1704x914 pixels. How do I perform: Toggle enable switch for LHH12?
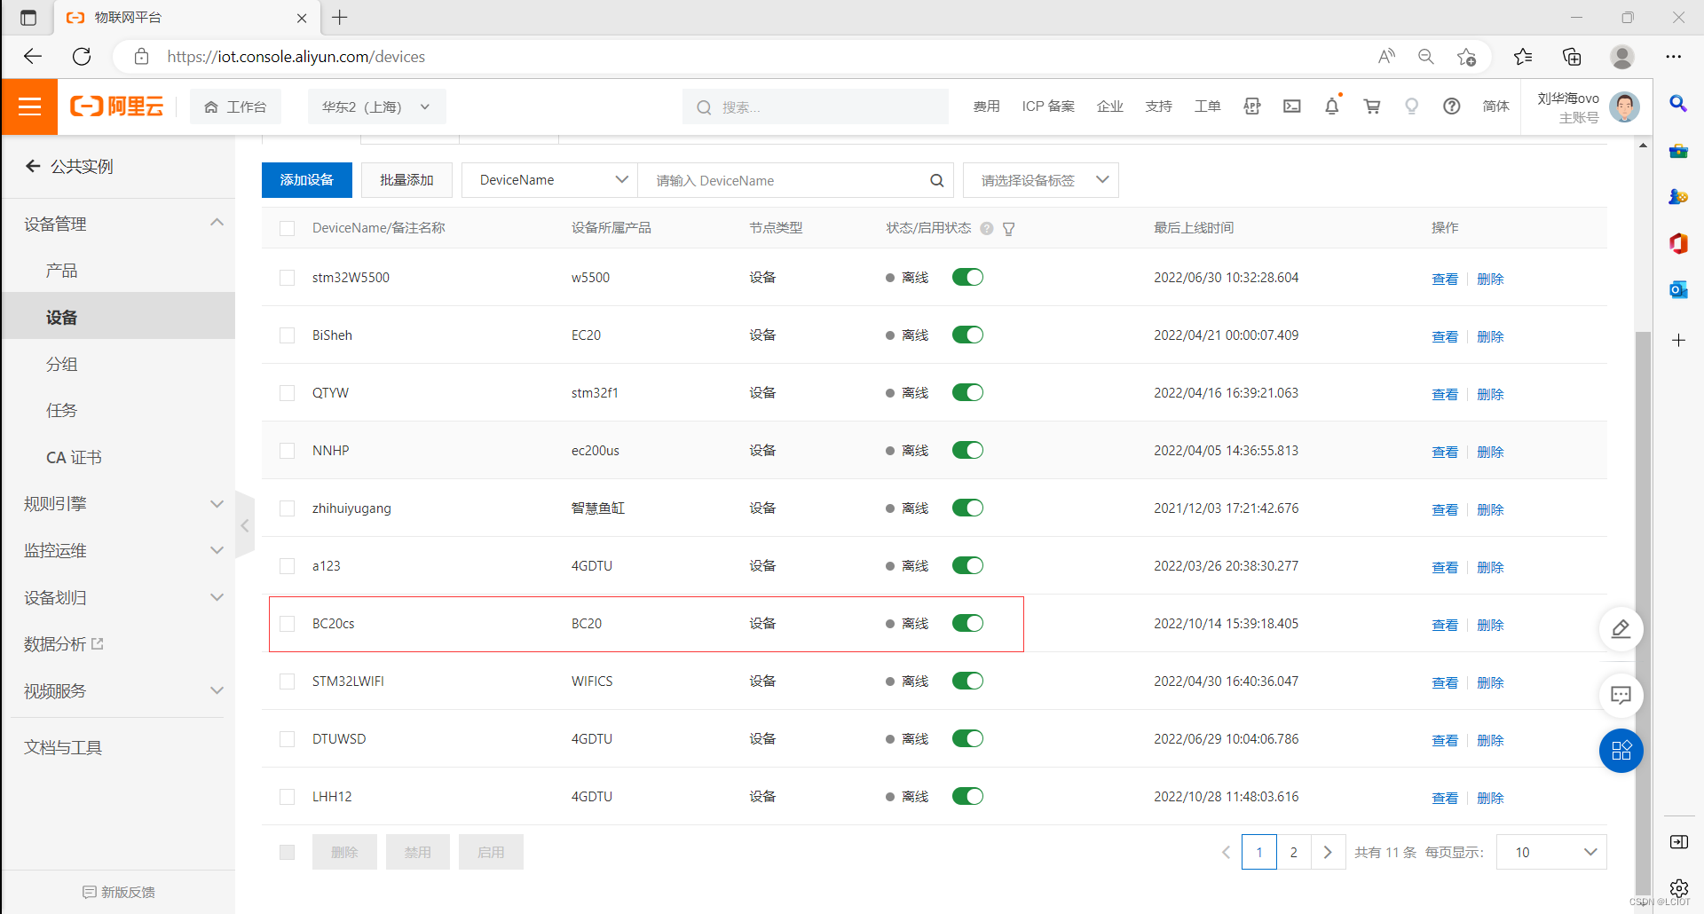click(x=967, y=796)
